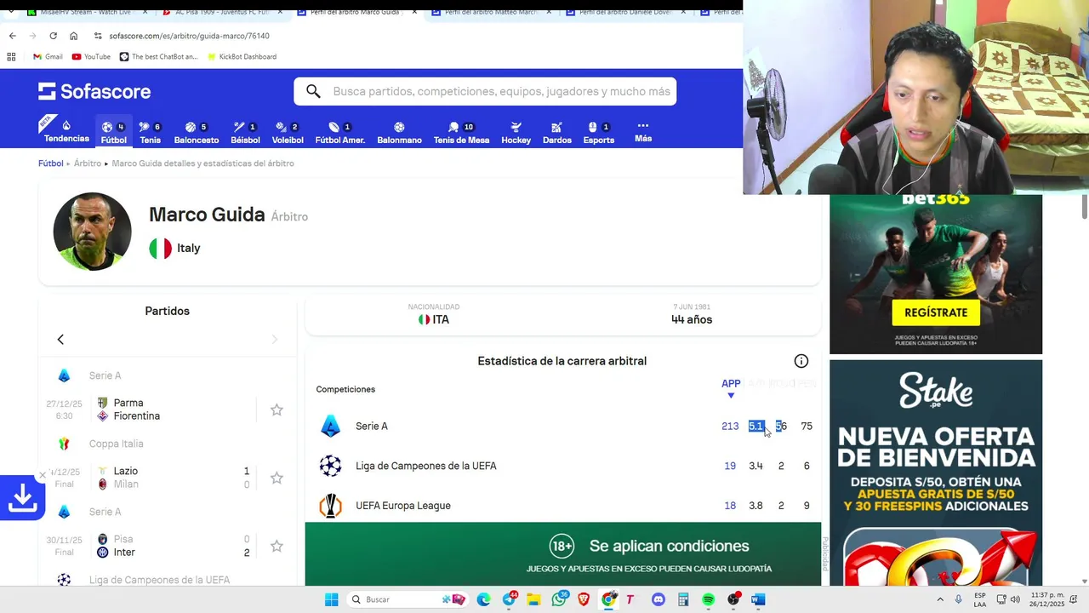
Task: Switch to the Voleibol sport tab
Action: click(x=288, y=132)
